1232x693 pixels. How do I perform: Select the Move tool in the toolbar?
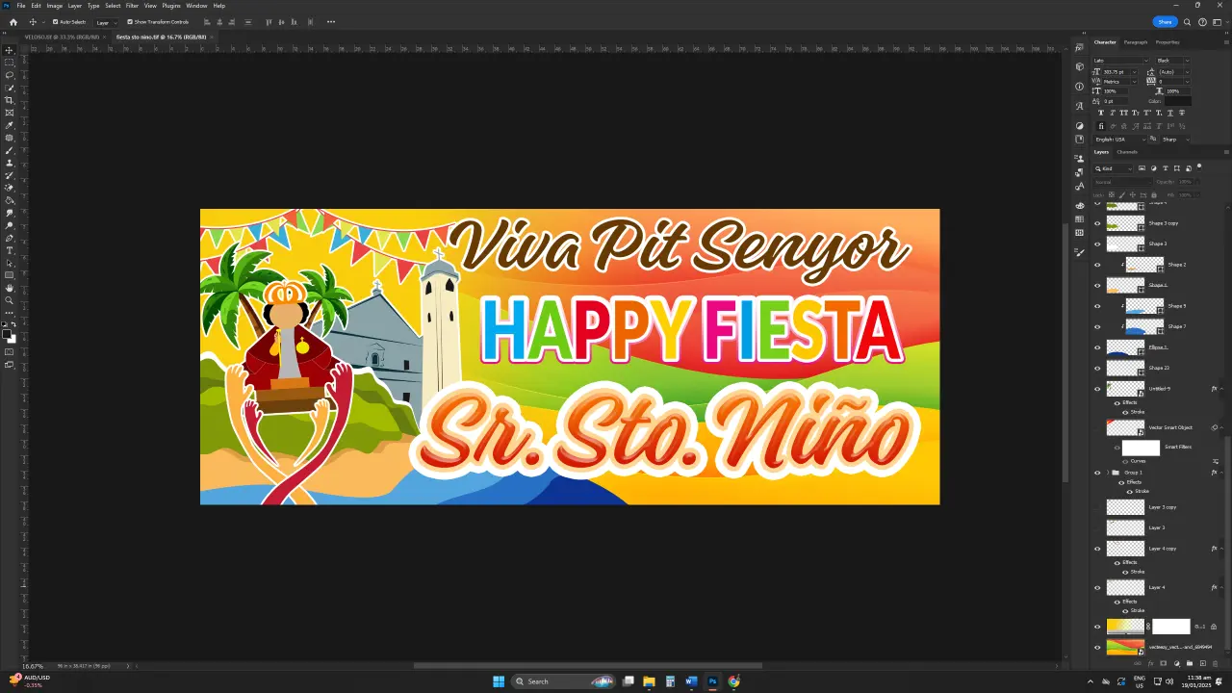(10, 50)
